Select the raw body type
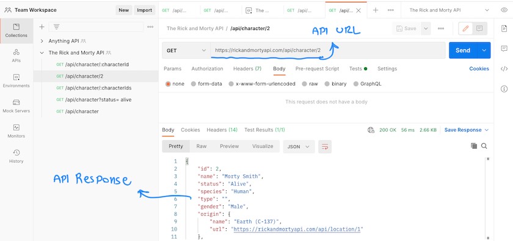The width and height of the screenshot is (513, 241). click(310, 84)
